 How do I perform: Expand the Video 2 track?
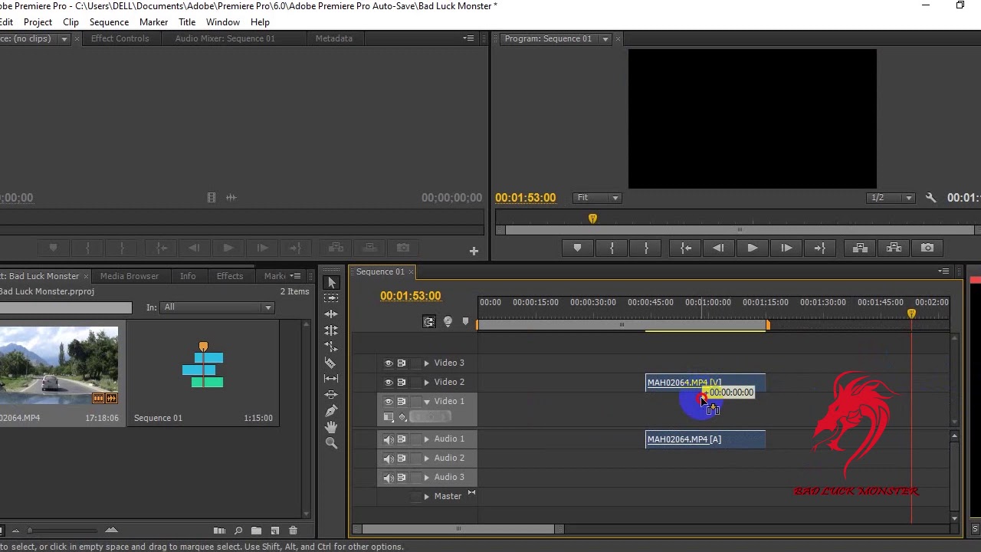click(x=427, y=383)
